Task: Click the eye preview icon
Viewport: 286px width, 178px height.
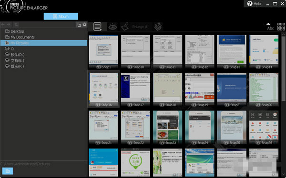Action: coord(112,27)
